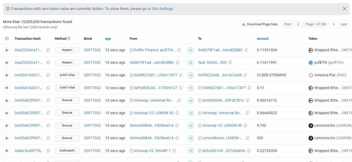Image resolution: width=352 pixels, height=162 pixels.
Task: Open block 20977302 in first row
Action: (92, 50)
